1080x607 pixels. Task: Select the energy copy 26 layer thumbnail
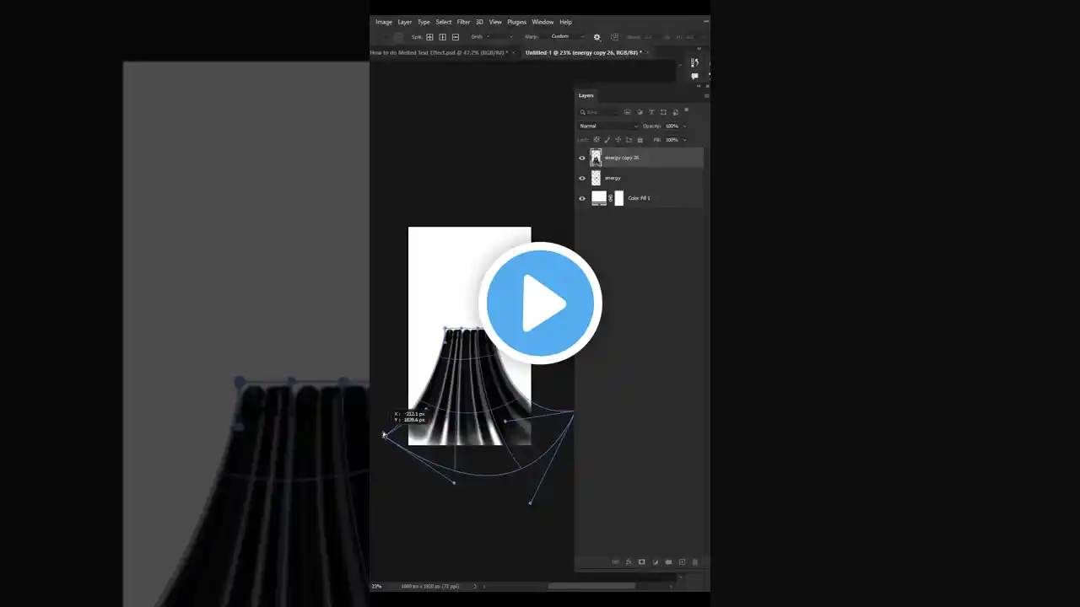pyautogui.click(x=596, y=158)
